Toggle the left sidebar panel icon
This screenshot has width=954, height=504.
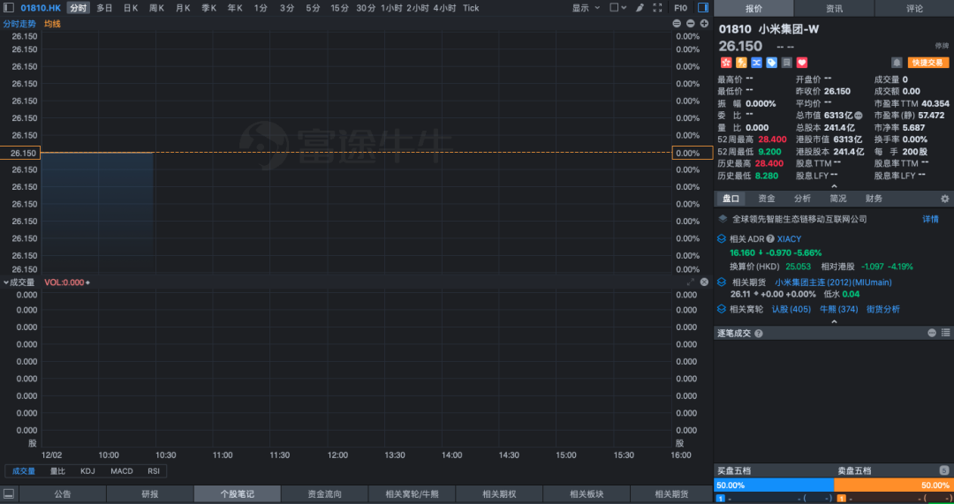coord(9,8)
